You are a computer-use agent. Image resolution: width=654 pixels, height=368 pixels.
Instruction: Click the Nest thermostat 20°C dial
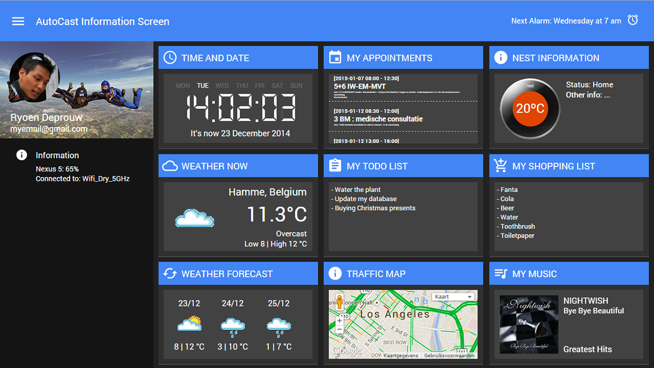[x=530, y=109]
